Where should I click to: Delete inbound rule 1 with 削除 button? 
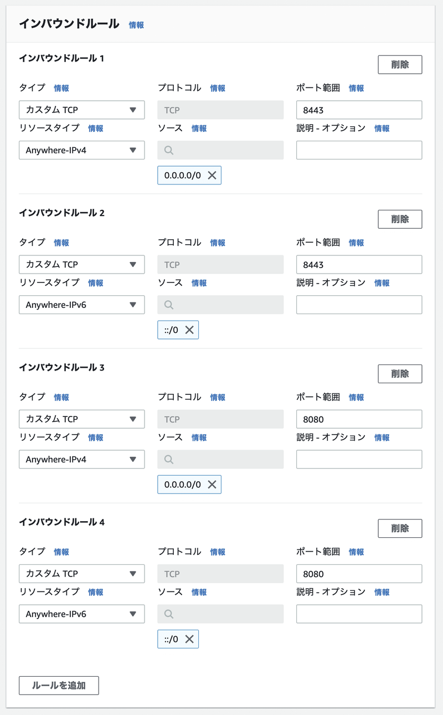400,64
